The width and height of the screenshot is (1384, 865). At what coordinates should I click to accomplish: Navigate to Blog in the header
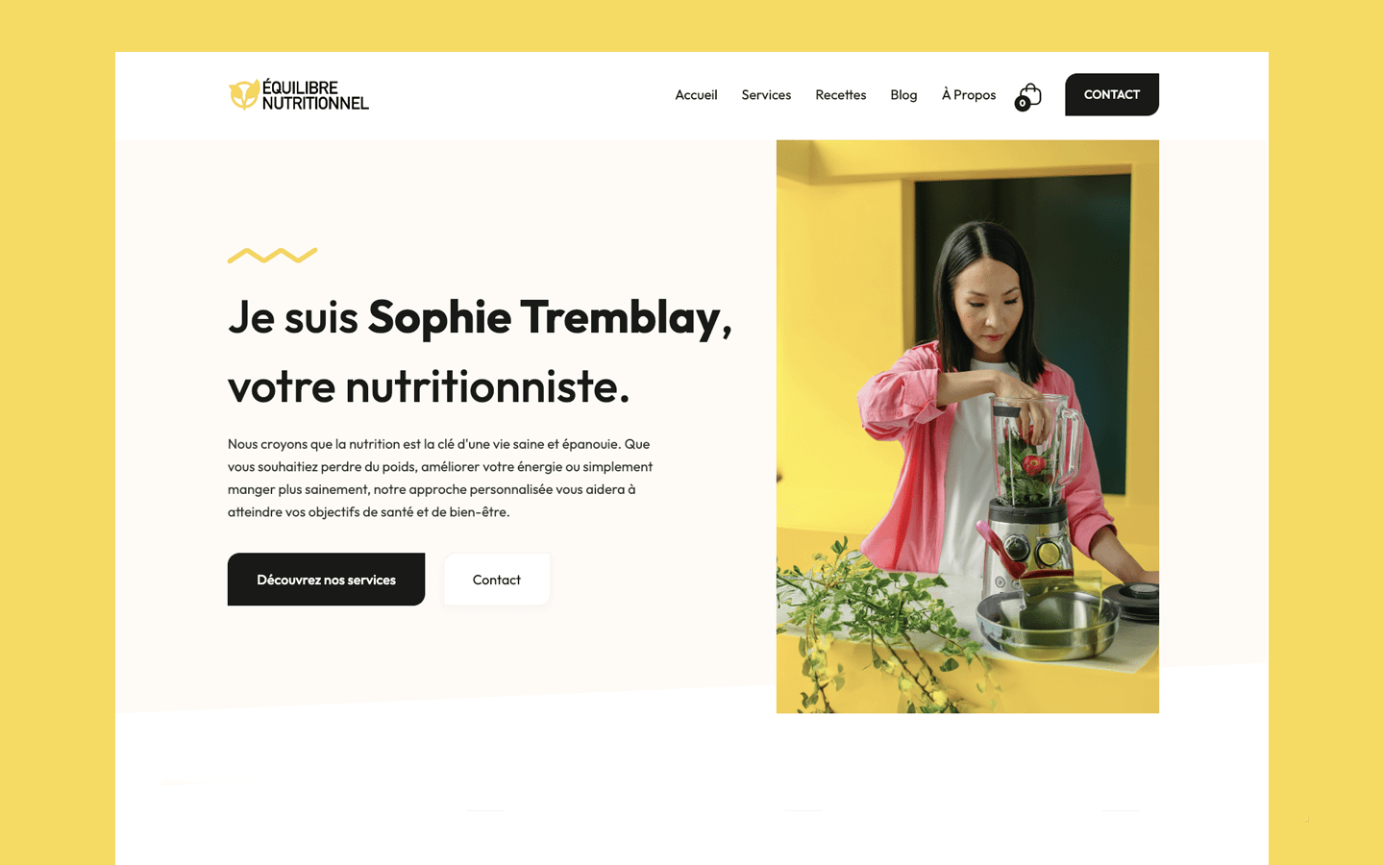903,95
